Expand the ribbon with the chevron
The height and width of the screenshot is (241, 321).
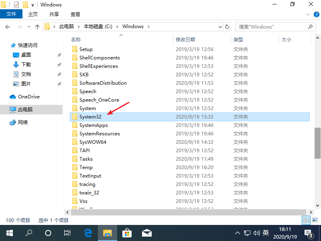pyautogui.click(x=307, y=14)
